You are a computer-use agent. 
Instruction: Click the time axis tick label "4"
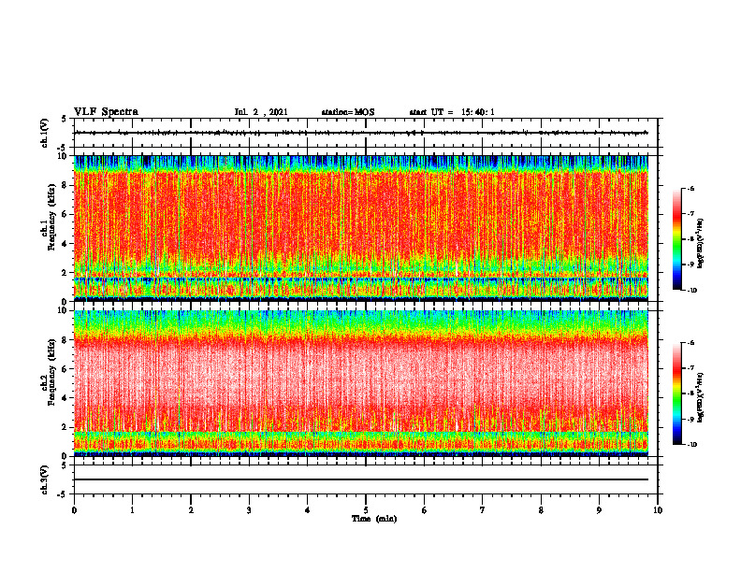[x=308, y=510]
